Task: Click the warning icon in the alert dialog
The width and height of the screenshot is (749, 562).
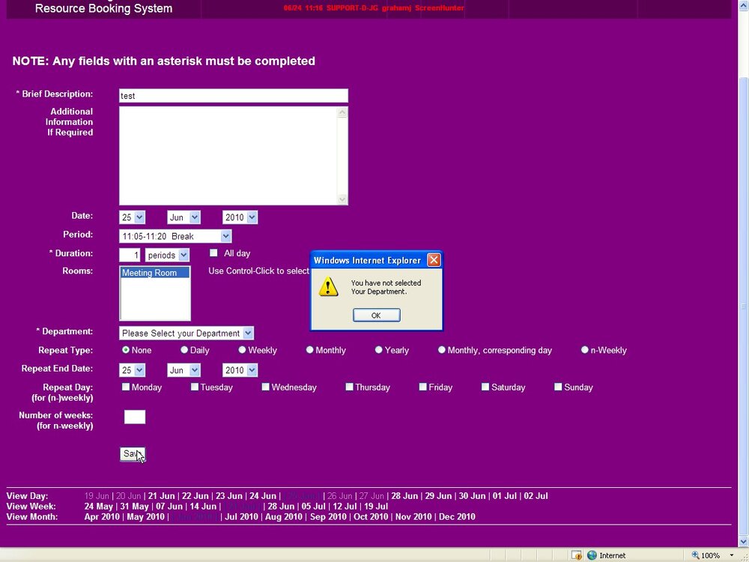Action: pos(328,287)
